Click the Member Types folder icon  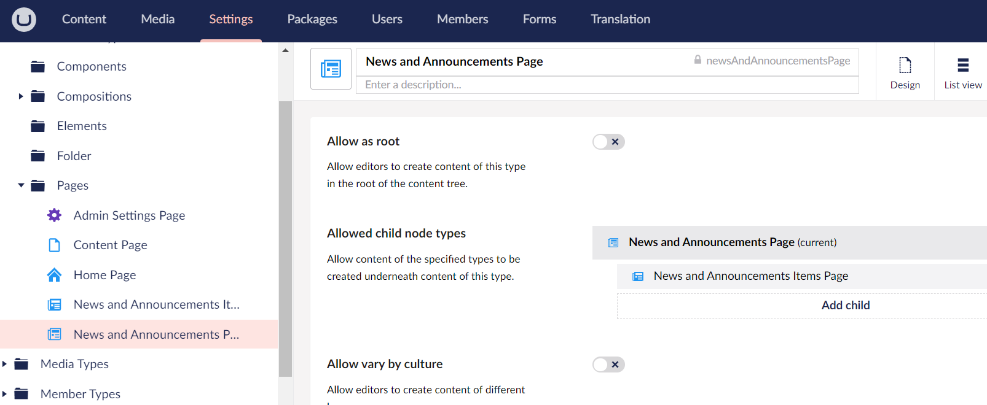22,394
